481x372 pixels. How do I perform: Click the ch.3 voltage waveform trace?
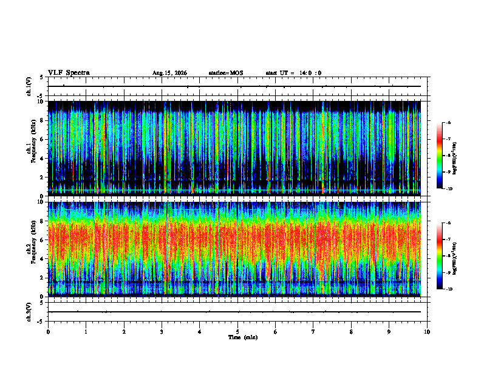pyautogui.click(x=234, y=312)
